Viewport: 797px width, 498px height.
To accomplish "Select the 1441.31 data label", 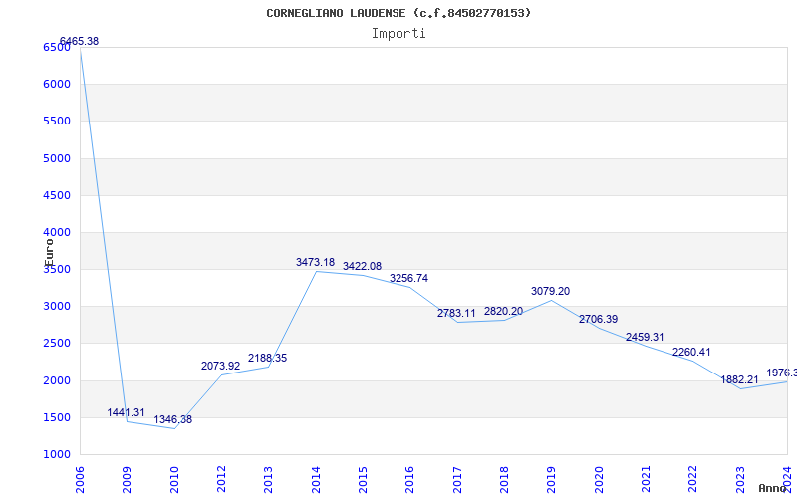I will tap(127, 412).
